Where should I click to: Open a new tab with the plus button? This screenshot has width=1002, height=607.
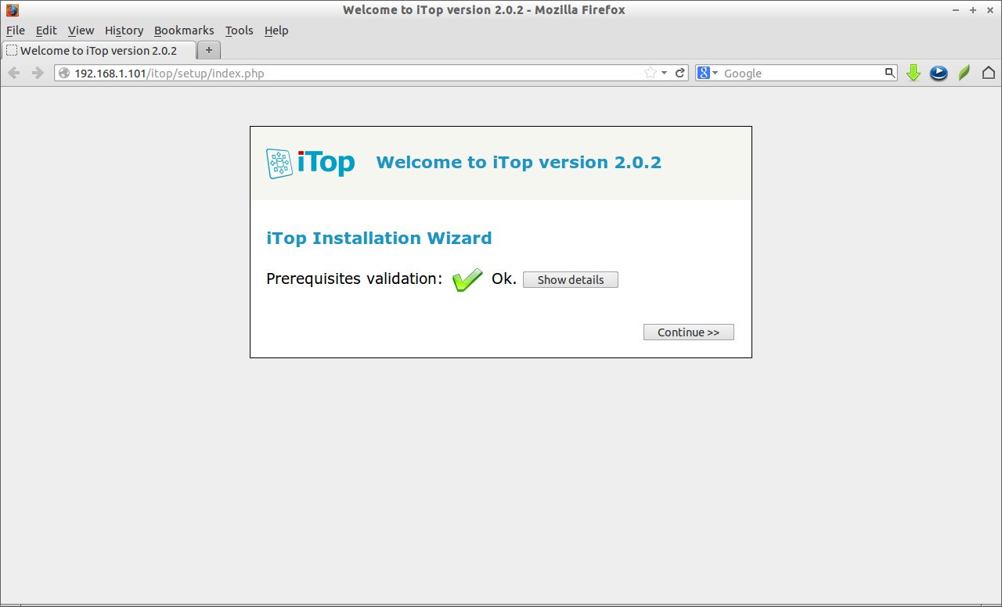(208, 50)
